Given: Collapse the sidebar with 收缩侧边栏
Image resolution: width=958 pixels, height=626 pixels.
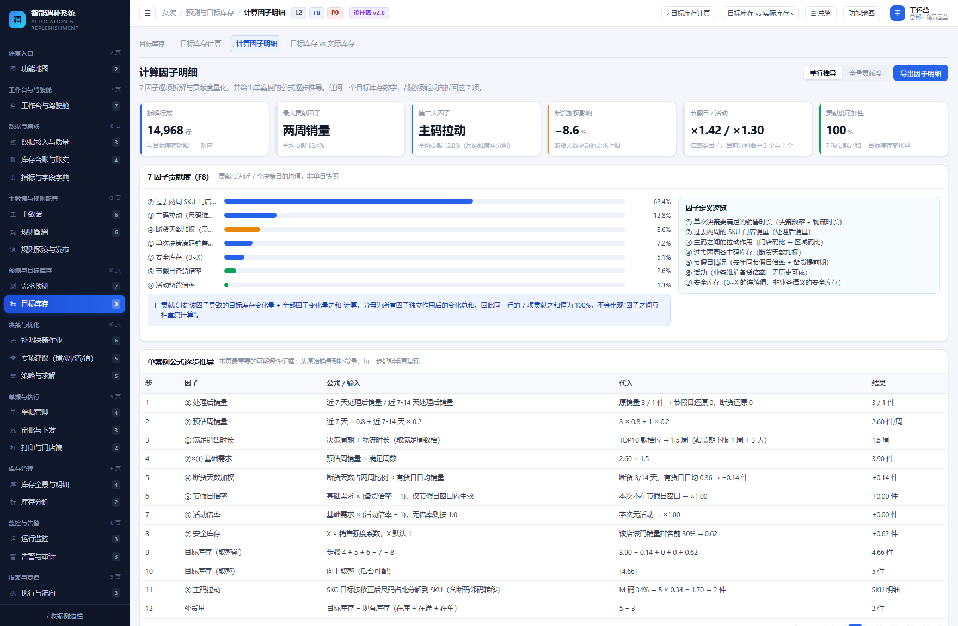Looking at the screenshot, I should (65, 616).
